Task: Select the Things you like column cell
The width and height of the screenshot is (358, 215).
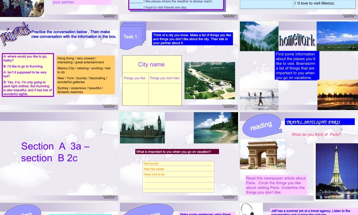Action: coord(135,78)
